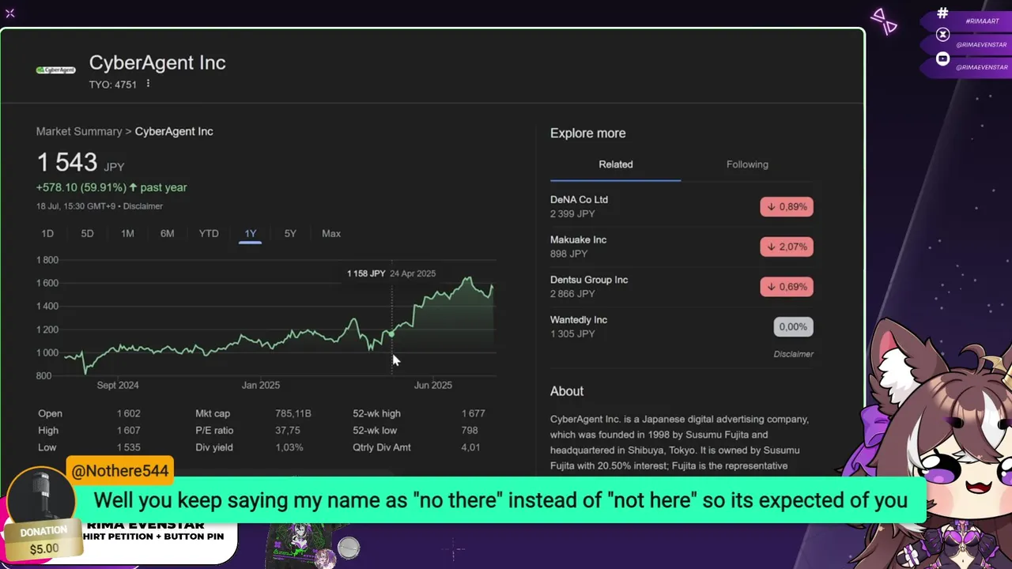This screenshot has height=569, width=1012.
Task: Click the 52-wk high value 1 677
Action: tap(473, 413)
